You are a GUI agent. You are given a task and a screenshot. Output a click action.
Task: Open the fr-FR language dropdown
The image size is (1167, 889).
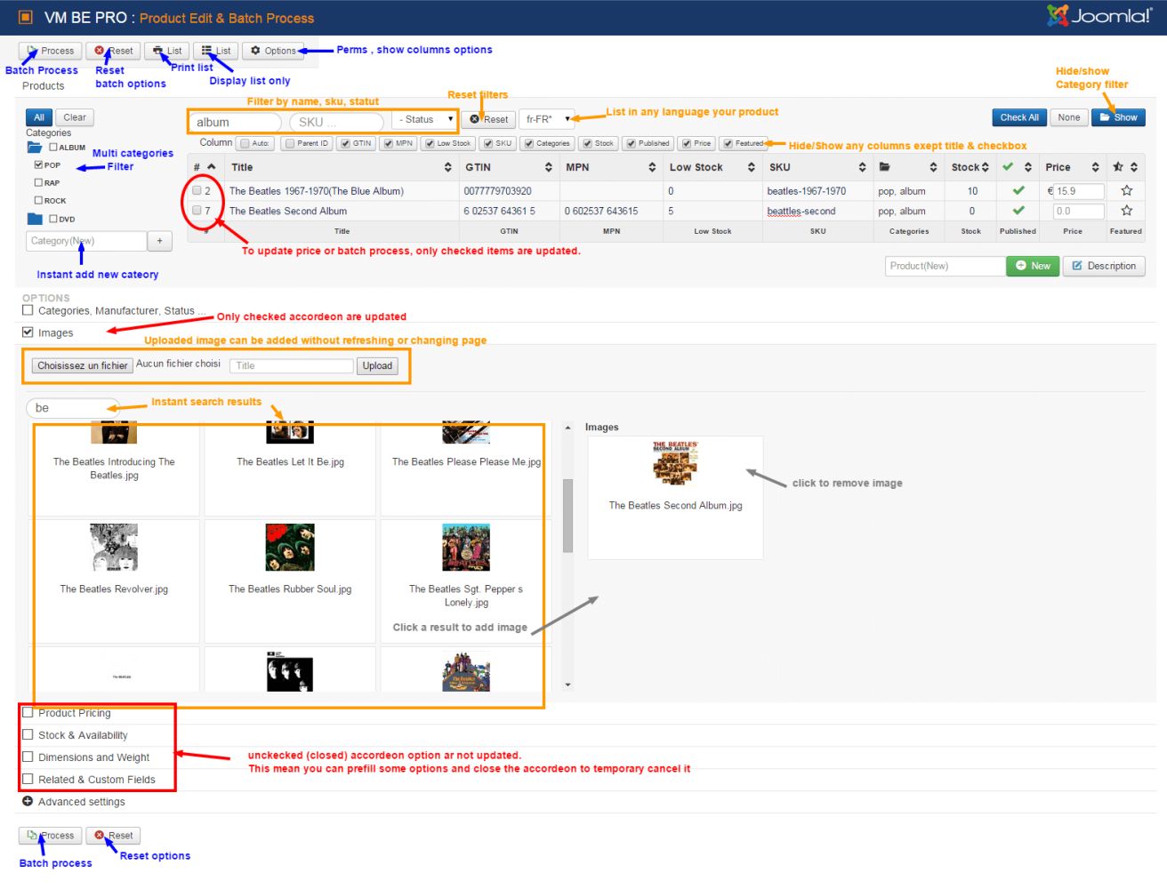pyautogui.click(x=547, y=119)
